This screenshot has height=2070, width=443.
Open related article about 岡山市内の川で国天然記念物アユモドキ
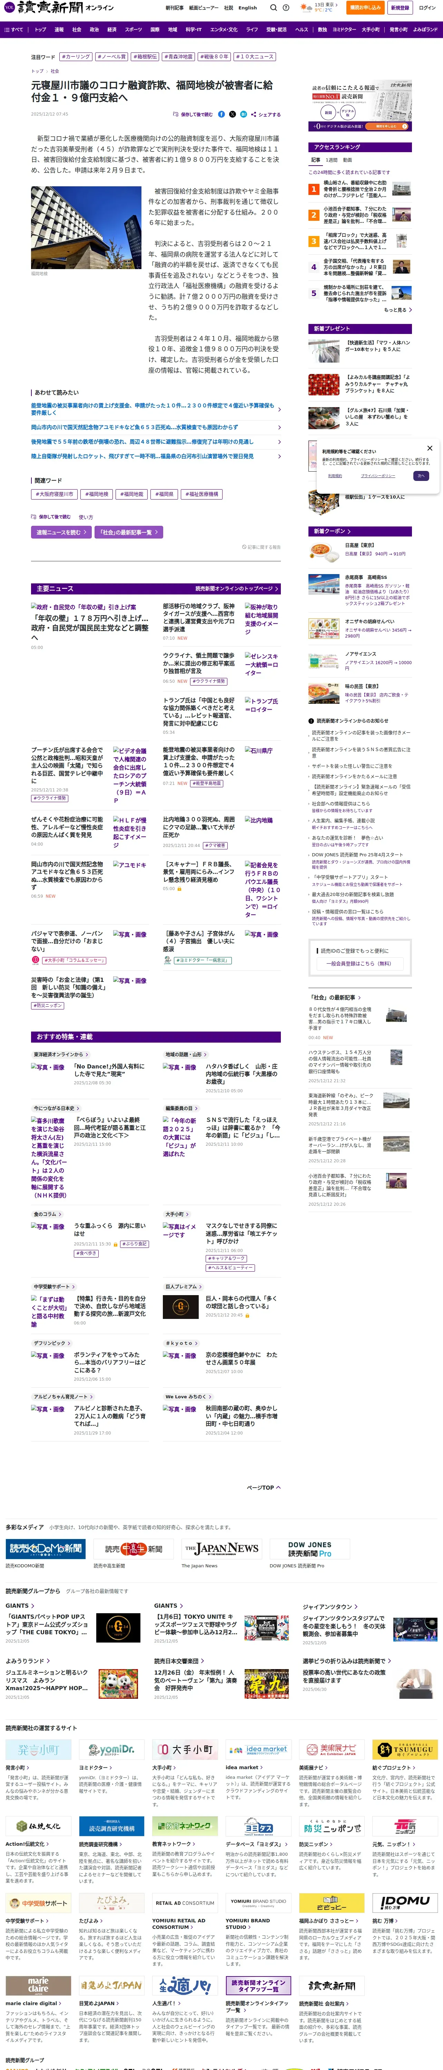(x=134, y=427)
